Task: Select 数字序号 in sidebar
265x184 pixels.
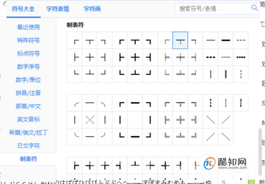Action: 28,66
